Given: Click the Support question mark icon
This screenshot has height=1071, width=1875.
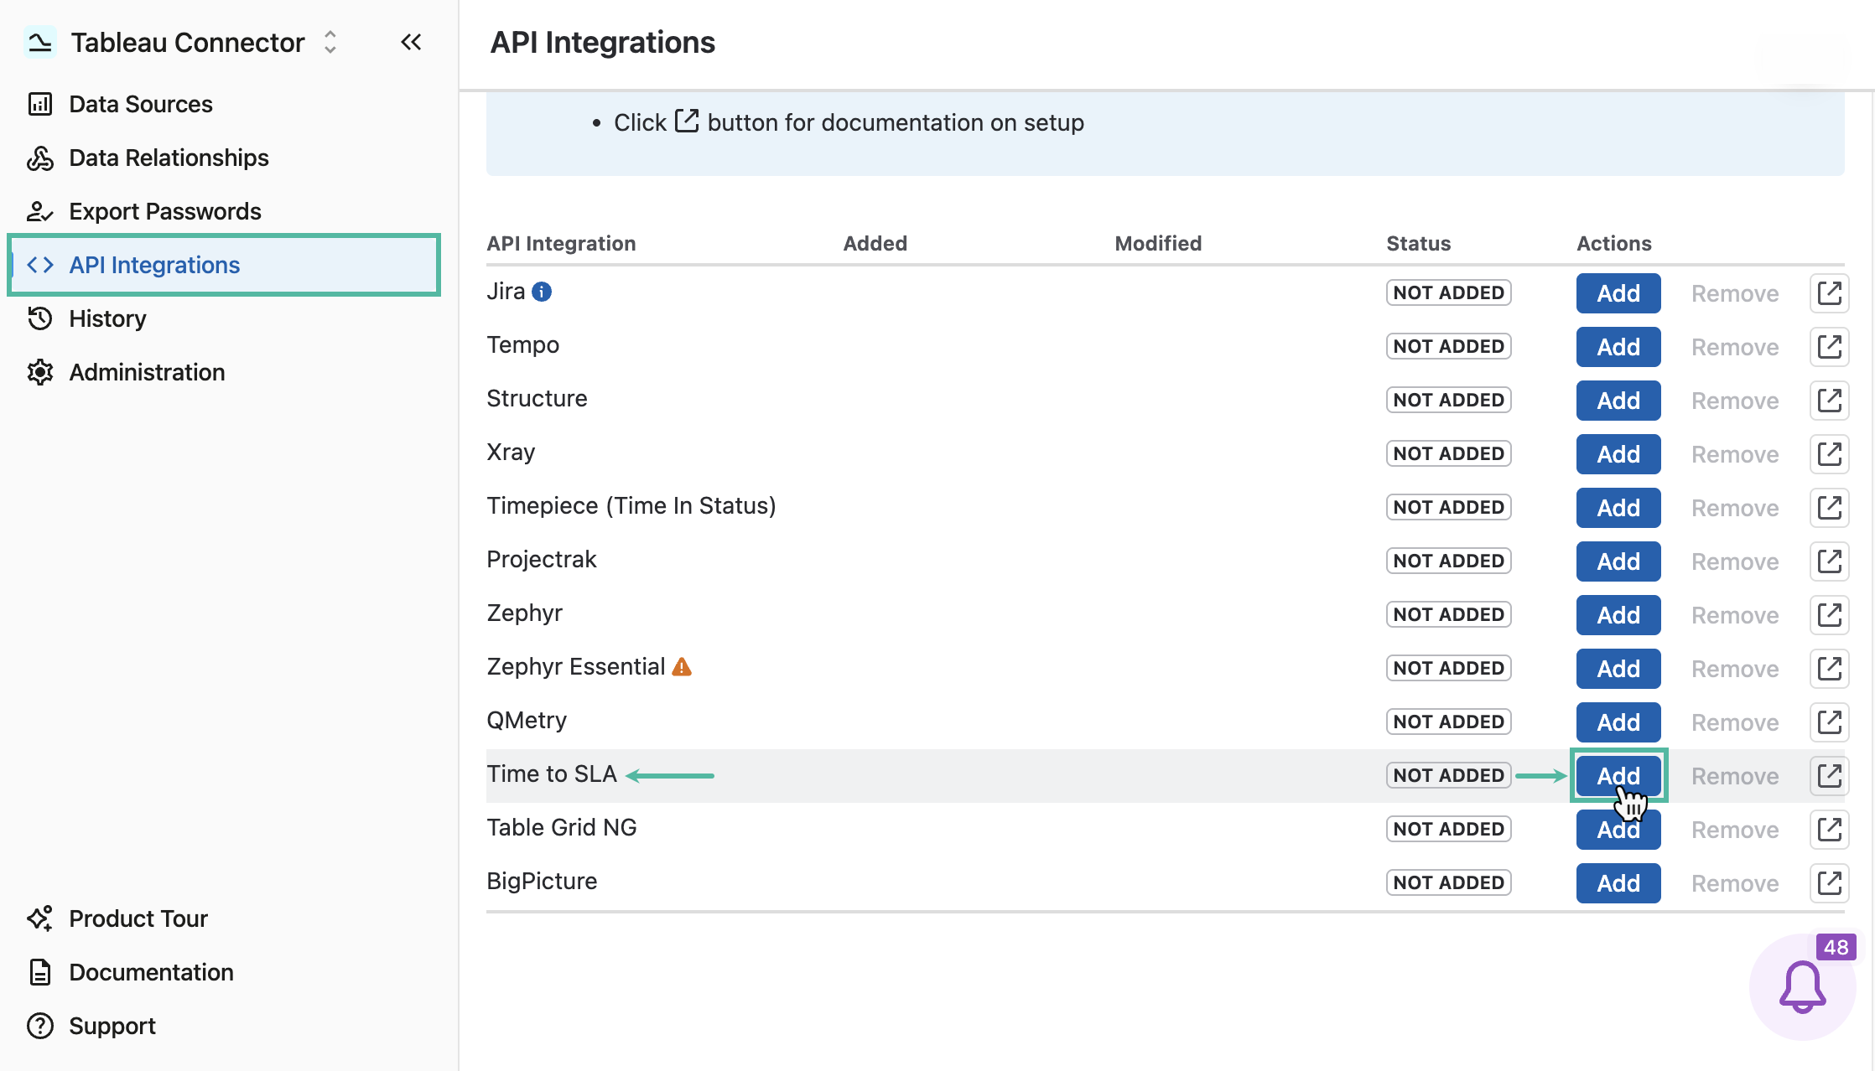Looking at the screenshot, I should coord(40,1026).
